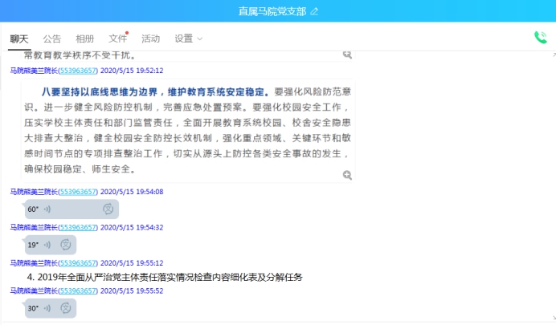The height and width of the screenshot is (325, 556).
Task: Switch to the 公告 tab
Action: [51, 39]
